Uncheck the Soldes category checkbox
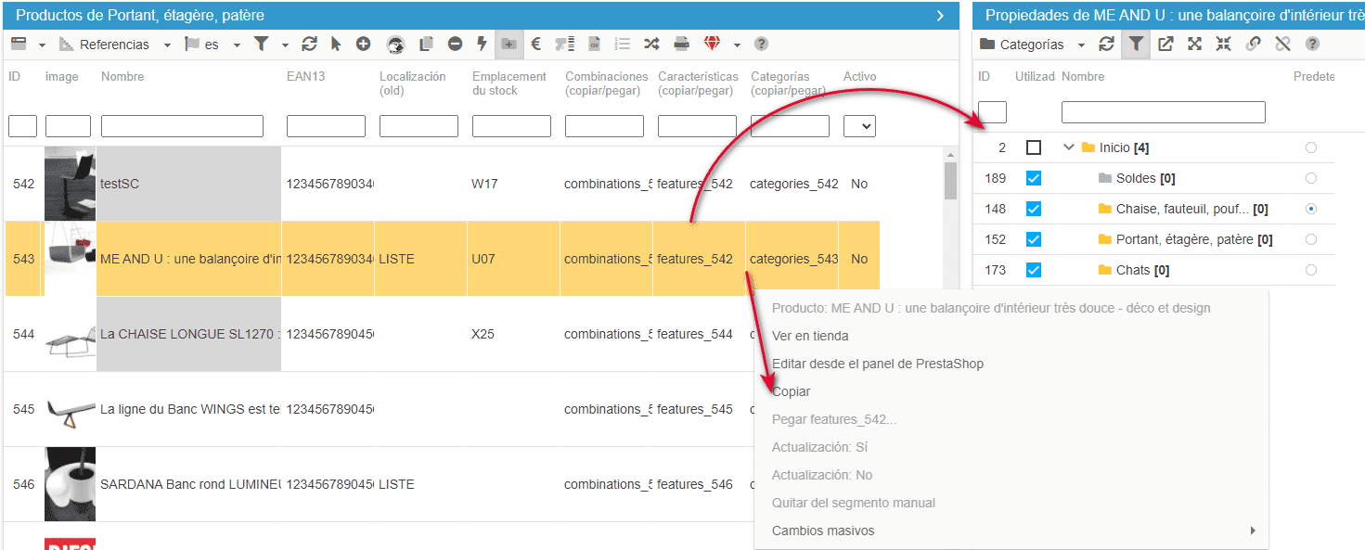 point(1034,178)
